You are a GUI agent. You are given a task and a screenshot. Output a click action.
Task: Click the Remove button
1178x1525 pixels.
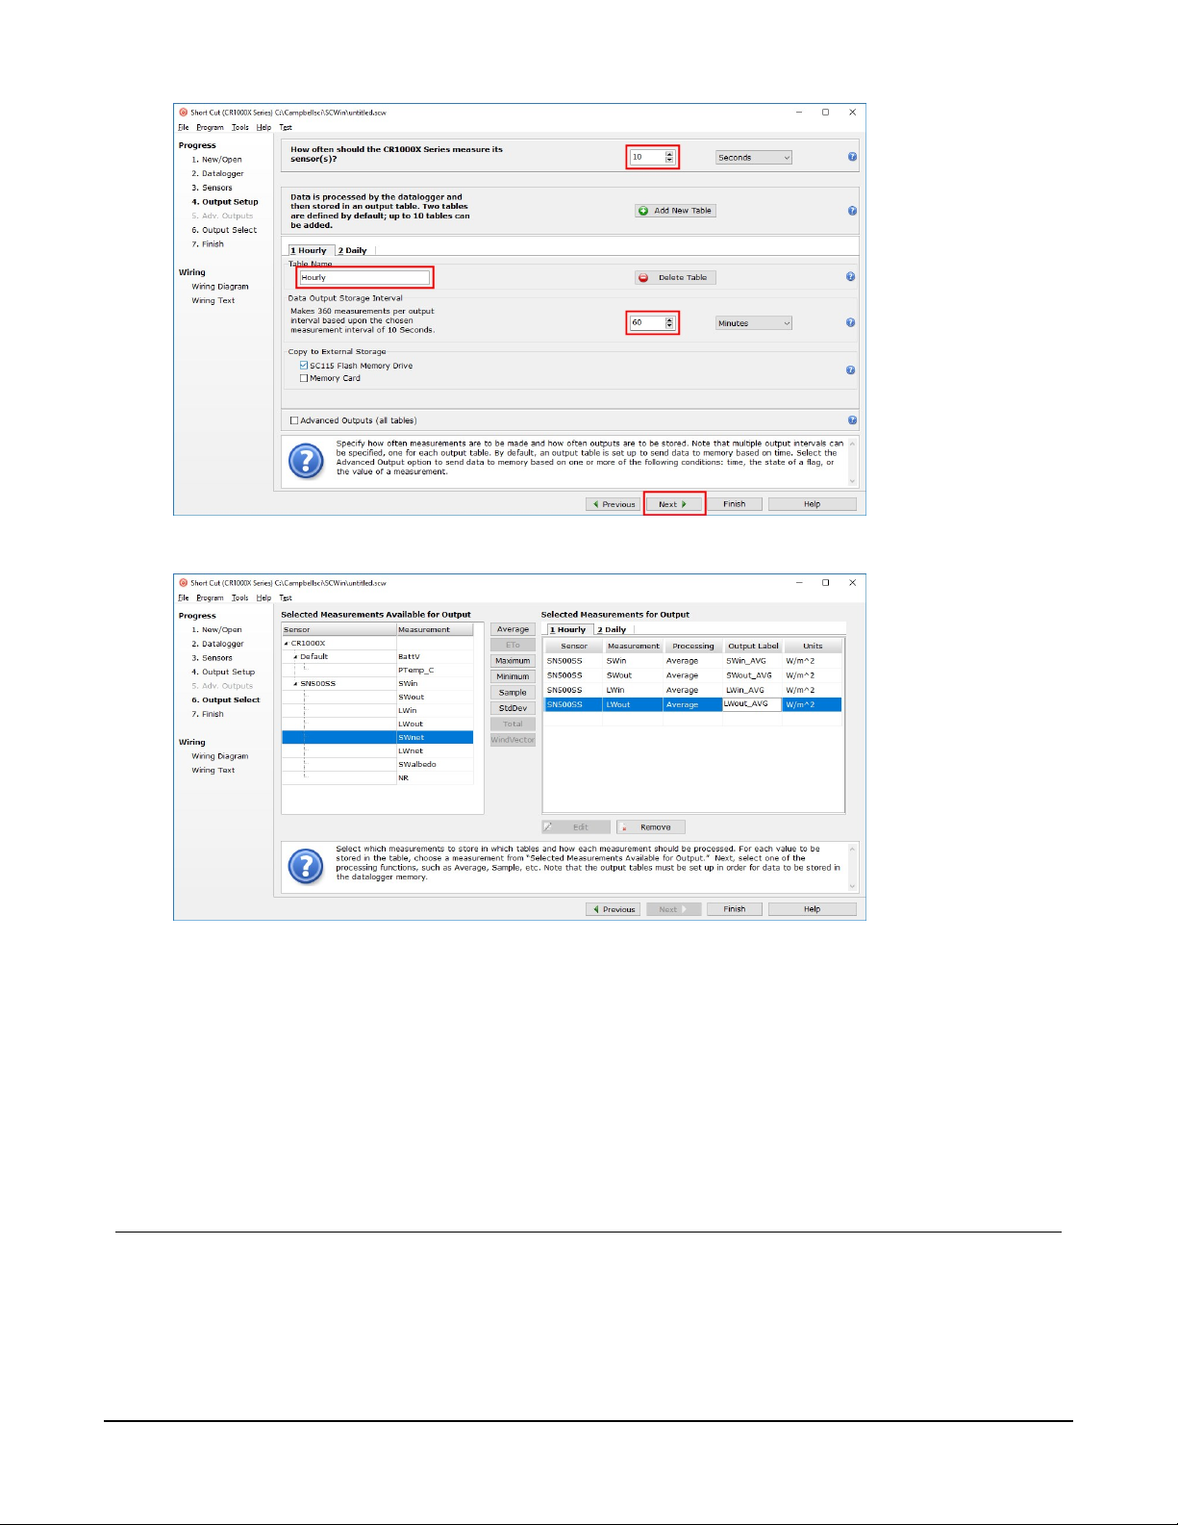click(651, 827)
